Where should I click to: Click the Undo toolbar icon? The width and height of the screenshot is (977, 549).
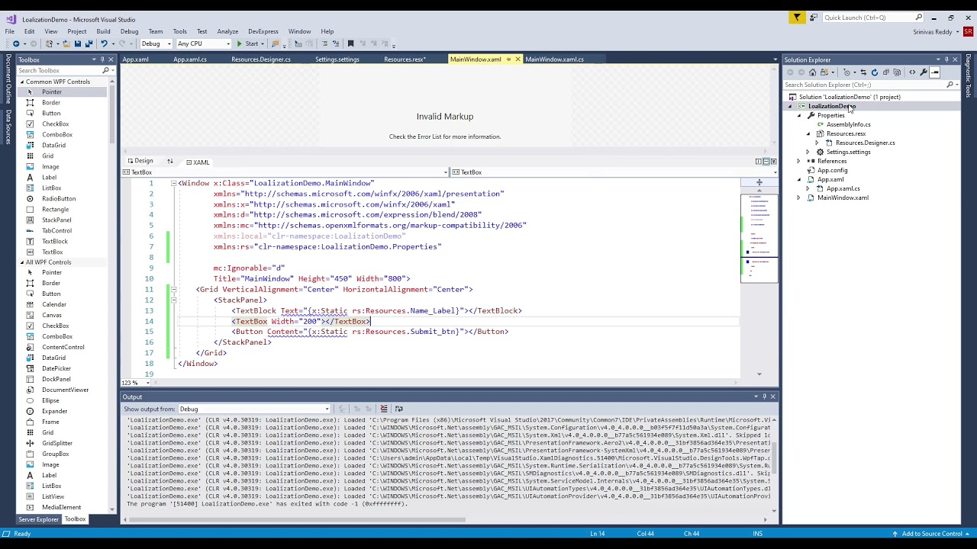(104, 43)
